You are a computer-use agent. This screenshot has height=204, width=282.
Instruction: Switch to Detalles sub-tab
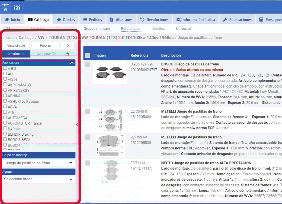pyautogui.click(x=158, y=28)
